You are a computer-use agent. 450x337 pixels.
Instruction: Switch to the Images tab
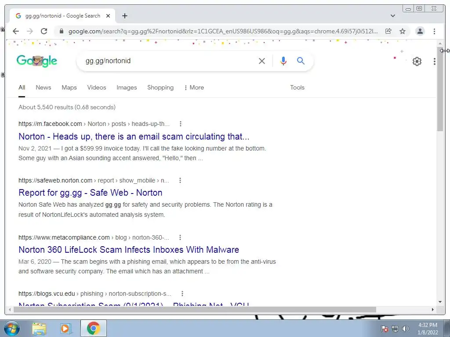(x=127, y=88)
